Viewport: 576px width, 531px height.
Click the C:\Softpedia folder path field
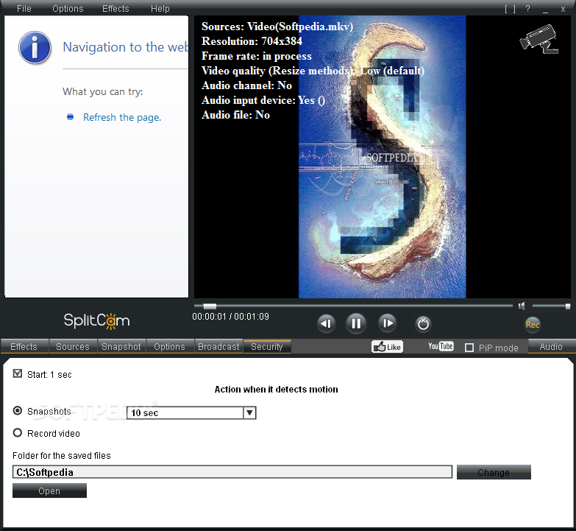click(x=232, y=472)
